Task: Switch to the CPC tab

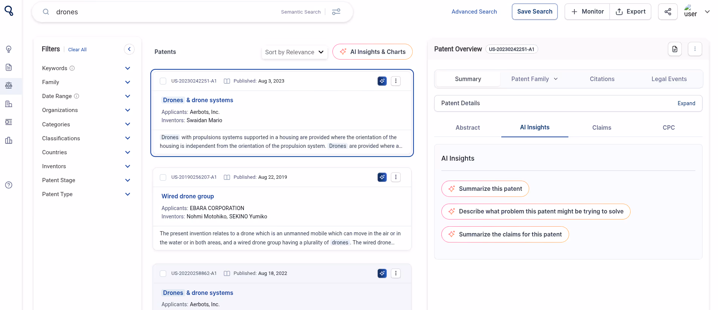Action: pos(669,127)
